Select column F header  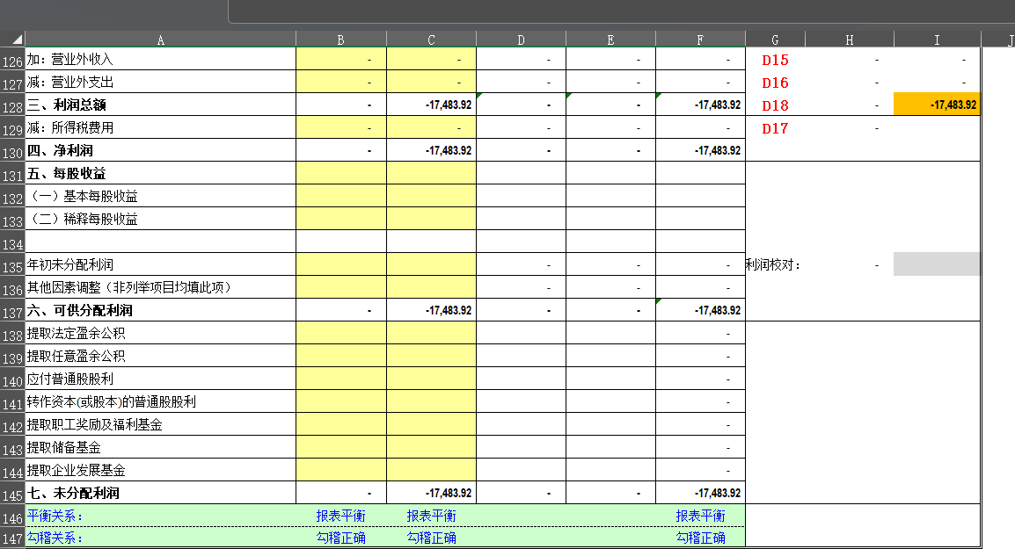pos(700,40)
